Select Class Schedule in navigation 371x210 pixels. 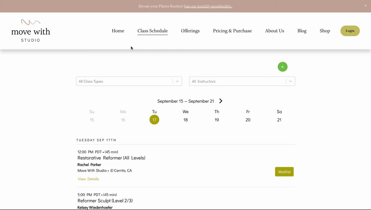coord(152,31)
